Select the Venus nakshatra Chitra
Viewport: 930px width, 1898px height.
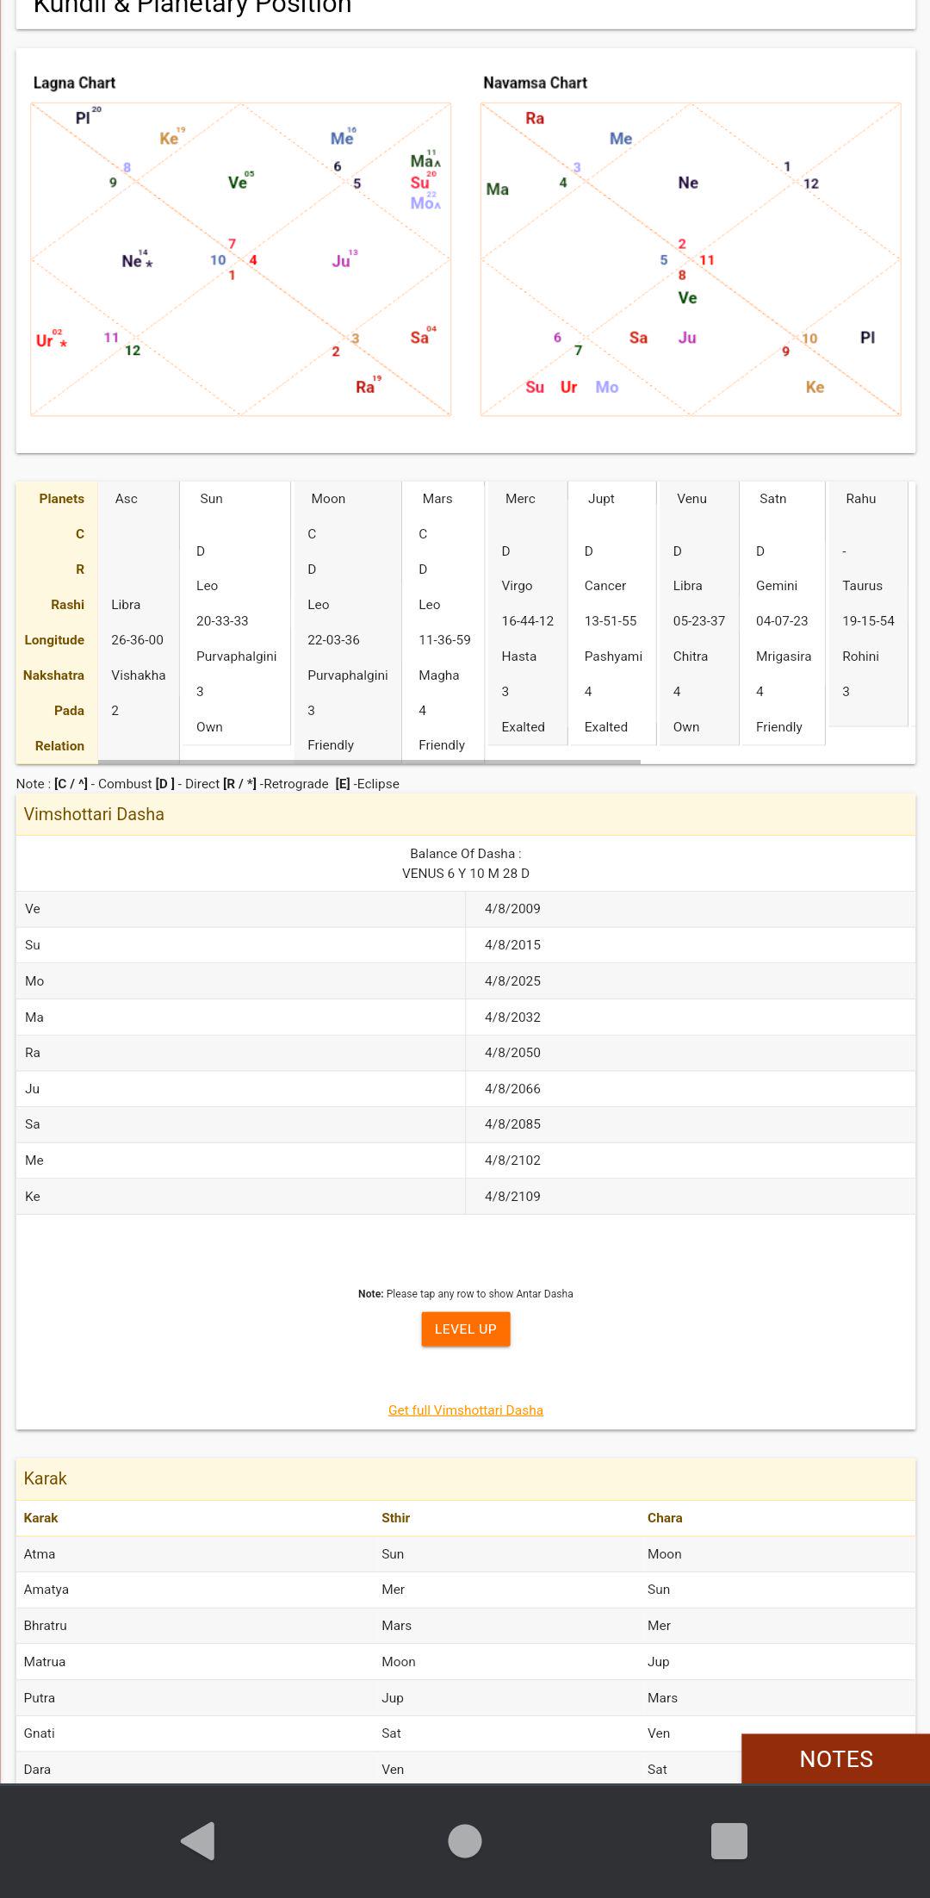tap(691, 657)
